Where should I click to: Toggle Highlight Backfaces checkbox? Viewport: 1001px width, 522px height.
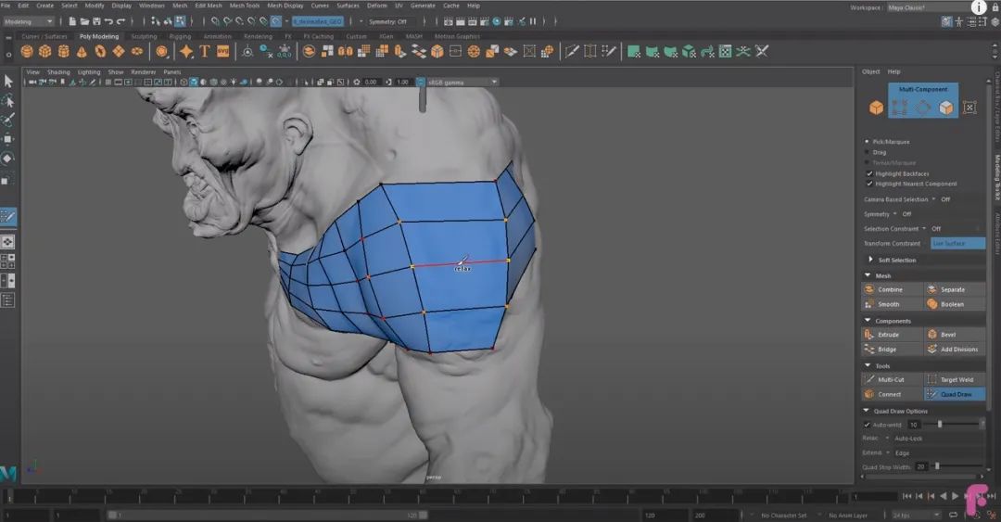(869, 173)
